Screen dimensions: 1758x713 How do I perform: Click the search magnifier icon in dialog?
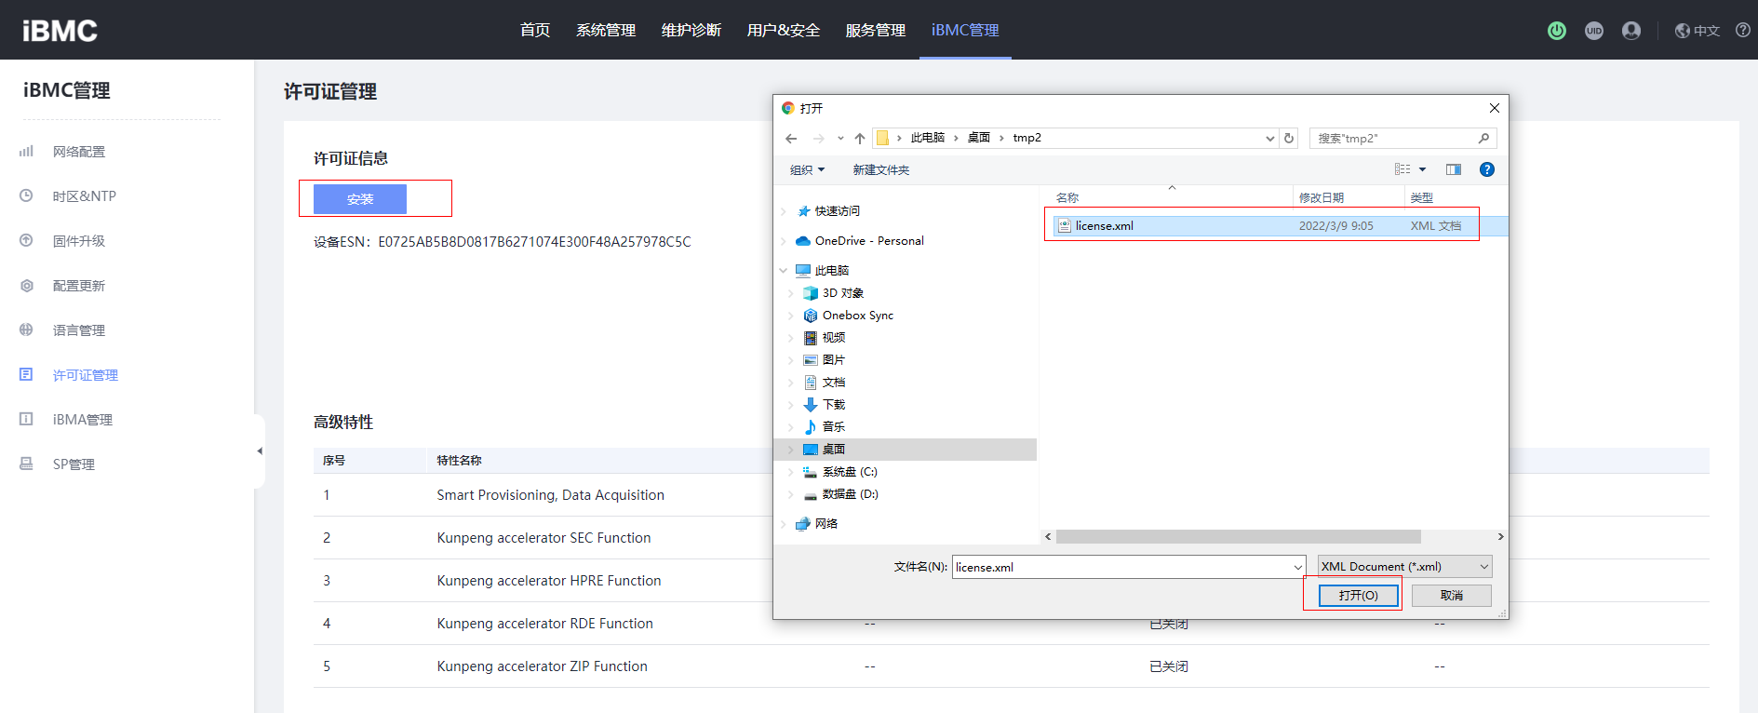coord(1483,139)
